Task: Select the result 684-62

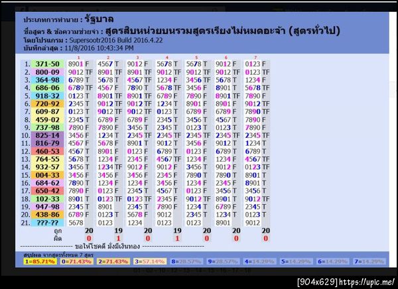Action: [48, 183]
